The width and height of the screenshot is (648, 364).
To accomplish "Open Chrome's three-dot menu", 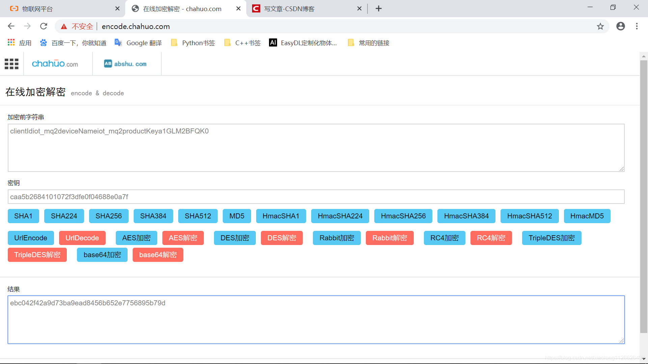I will click(x=637, y=26).
